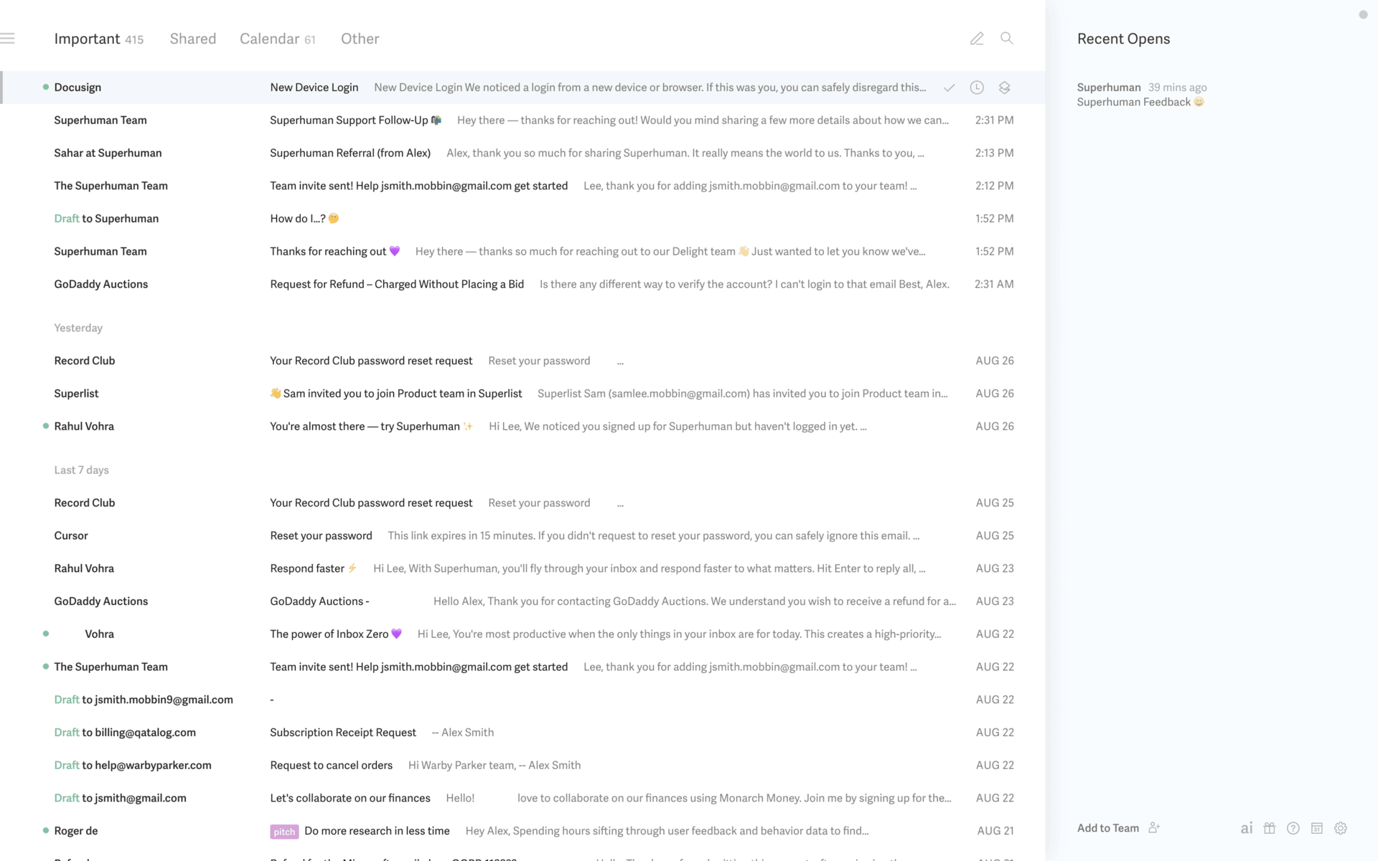
Task: Click the status dot in top right corner
Action: 1363,15
